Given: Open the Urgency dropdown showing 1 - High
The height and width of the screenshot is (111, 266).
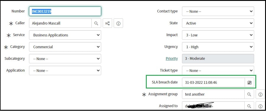Looking at the screenshot, I should click(x=218, y=47).
